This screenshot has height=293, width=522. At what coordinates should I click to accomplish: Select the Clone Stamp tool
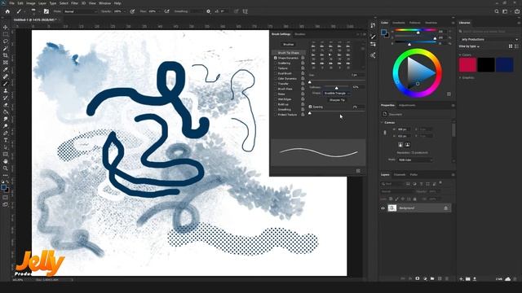(6, 90)
